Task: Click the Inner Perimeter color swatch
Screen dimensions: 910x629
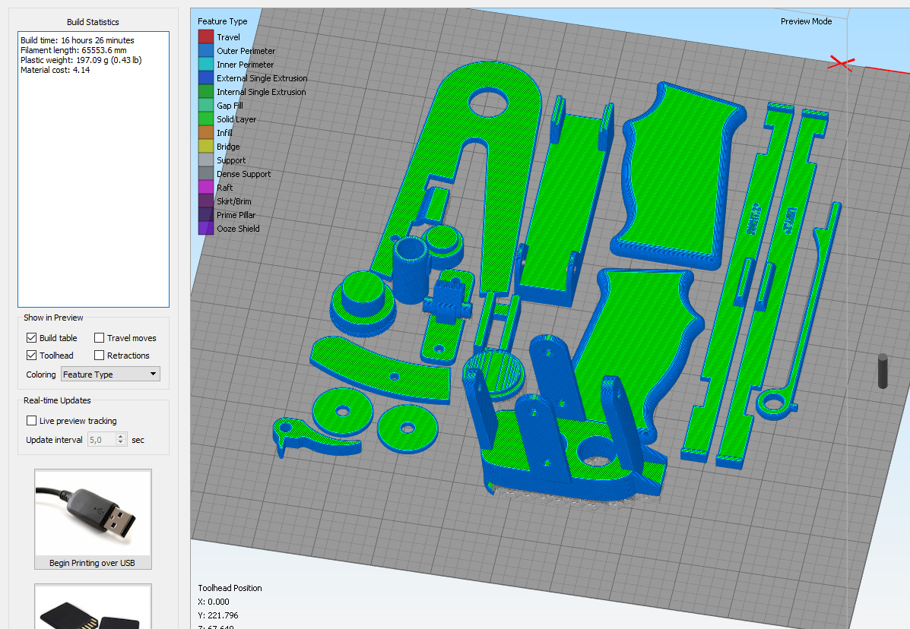Action: coord(206,64)
